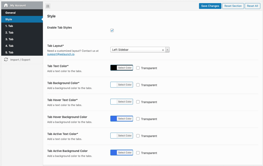Tick Transparent for Tab Hover Background Color
The height and width of the screenshot is (166, 263).
pos(138,119)
